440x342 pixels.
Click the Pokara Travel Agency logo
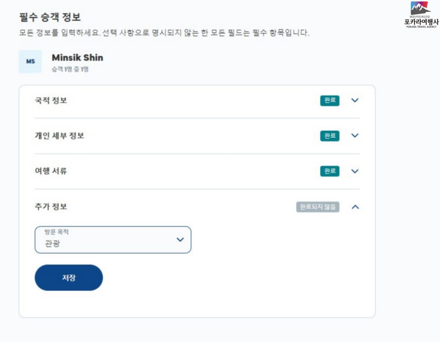pos(420,15)
